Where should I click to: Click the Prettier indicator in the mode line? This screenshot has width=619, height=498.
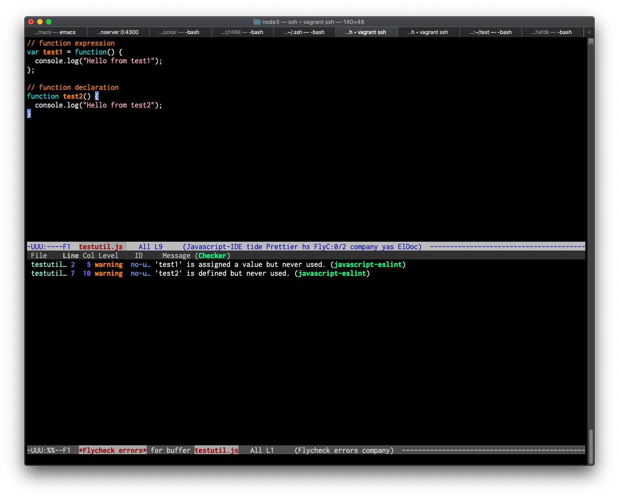pyautogui.click(x=281, y=247)
